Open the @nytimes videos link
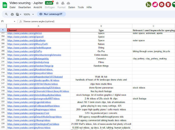This screenshot has height=130, width=175. 29,128
